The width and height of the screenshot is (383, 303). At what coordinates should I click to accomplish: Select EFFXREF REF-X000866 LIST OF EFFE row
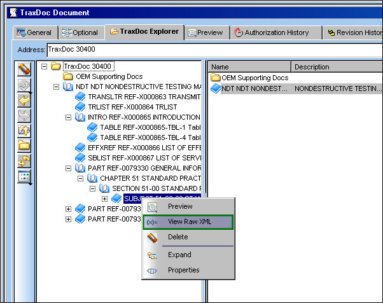pos(138,148)
